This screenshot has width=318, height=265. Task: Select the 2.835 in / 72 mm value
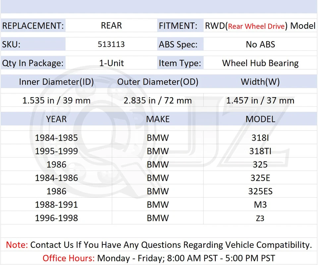pyautogui.click(x=158, y=100)
